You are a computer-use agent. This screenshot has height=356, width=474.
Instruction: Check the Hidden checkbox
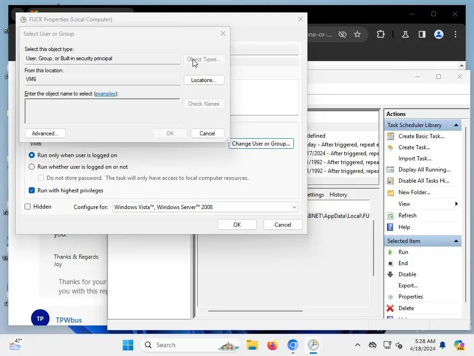27,206
